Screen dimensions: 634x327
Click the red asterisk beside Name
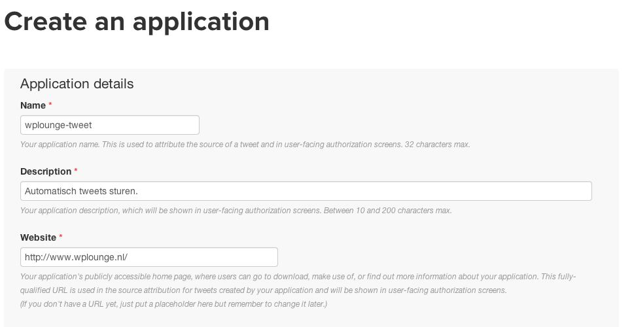point(50,105)
